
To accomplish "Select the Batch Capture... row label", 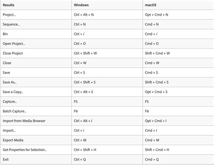I will [14, 111].
